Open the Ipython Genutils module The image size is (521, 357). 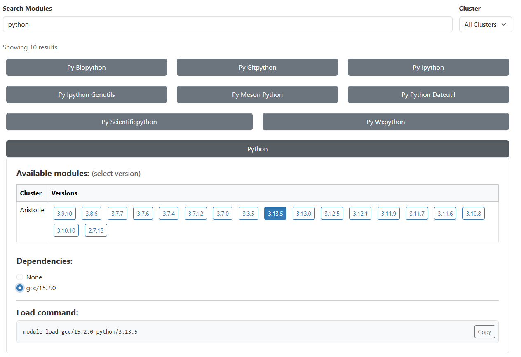pos(86,94)
